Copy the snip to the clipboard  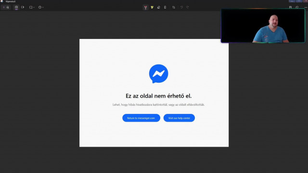tap(297, 7)
